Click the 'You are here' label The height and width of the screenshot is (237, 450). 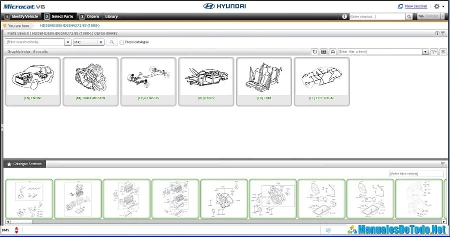click(x=18, y=26)
